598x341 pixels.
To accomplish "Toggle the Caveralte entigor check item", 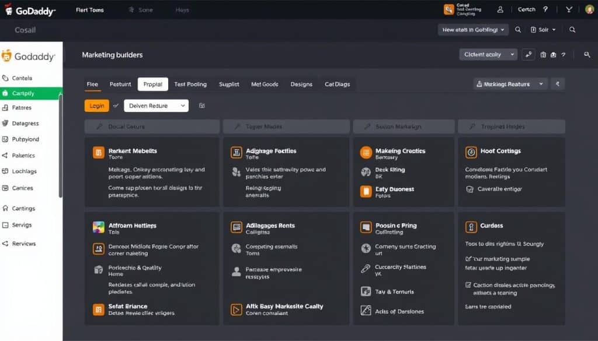I will point(470,189).
